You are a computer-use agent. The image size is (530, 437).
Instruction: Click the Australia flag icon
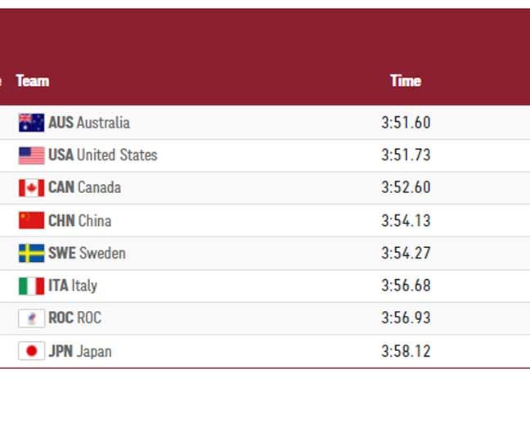coord(31,123)
